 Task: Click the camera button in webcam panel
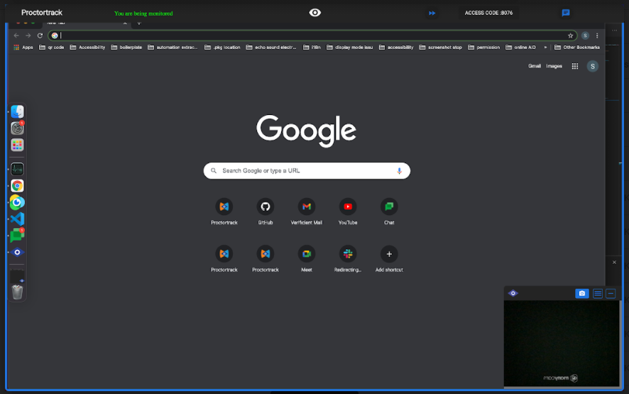(x=582, y=294)
